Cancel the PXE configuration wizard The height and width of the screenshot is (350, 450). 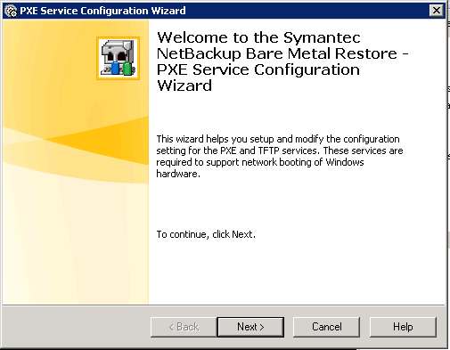coord(326,327)
